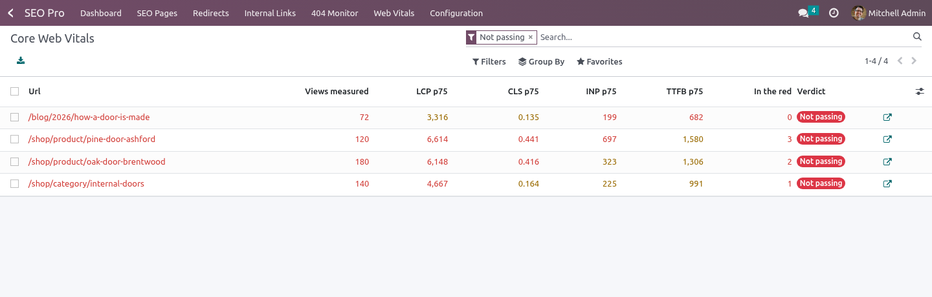Image resolution: width=932 pixels, height=297 pixels.
Task: Click CLS value 0.416
Action: pyautogui.click(x=528, y=162)
